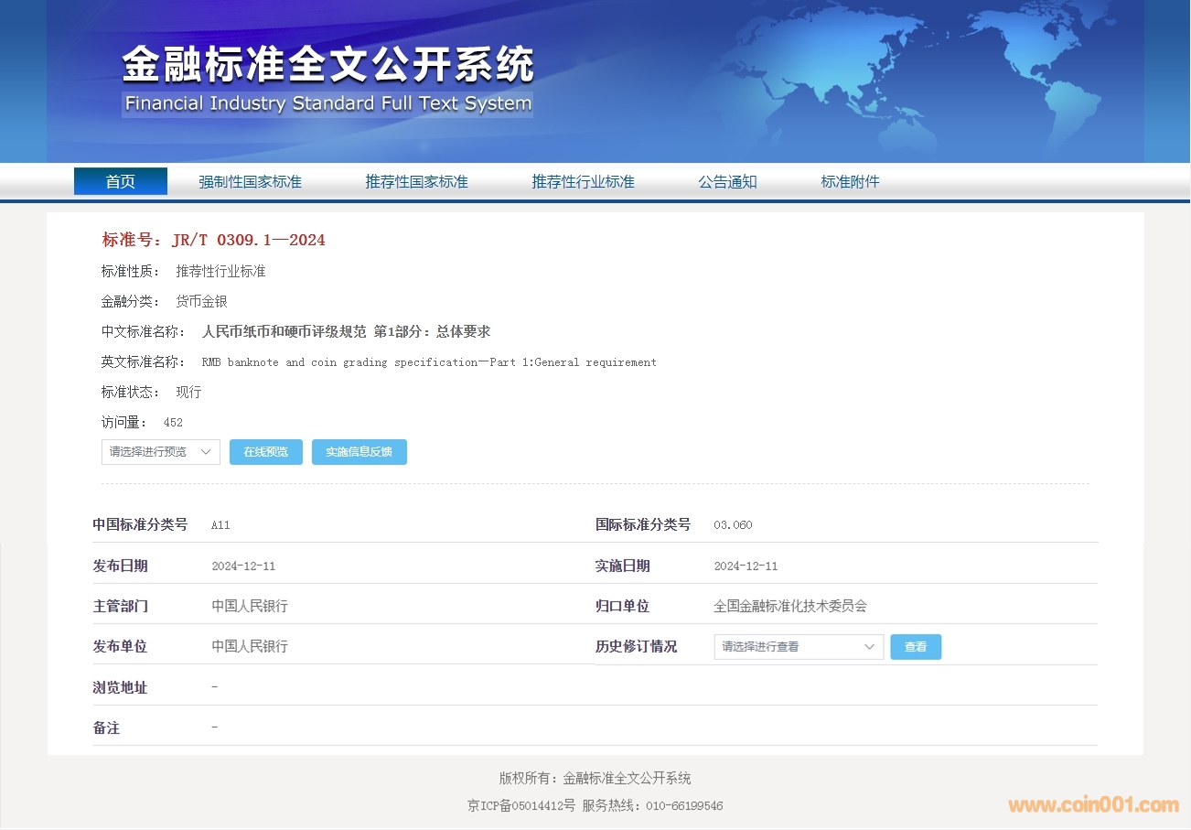The image size is (1191, 830).
Task: Click the revision history dropdown chevron
Action: point(869,647)
